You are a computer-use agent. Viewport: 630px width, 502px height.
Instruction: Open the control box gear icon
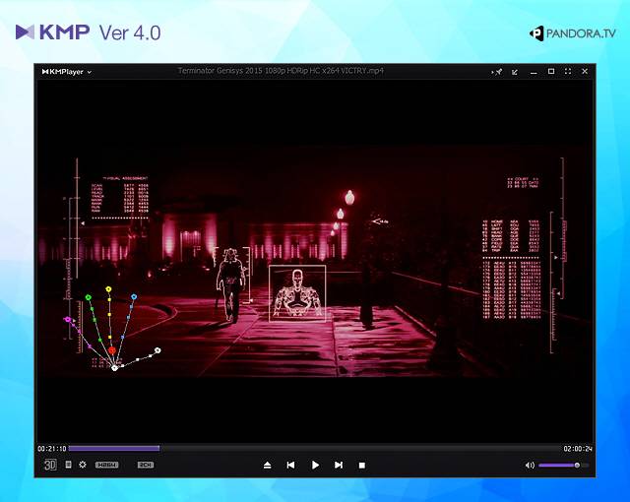coord(83,465)
